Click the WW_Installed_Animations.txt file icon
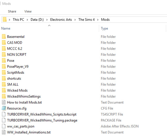Screen dimensions: 167x140 [4, 132]
